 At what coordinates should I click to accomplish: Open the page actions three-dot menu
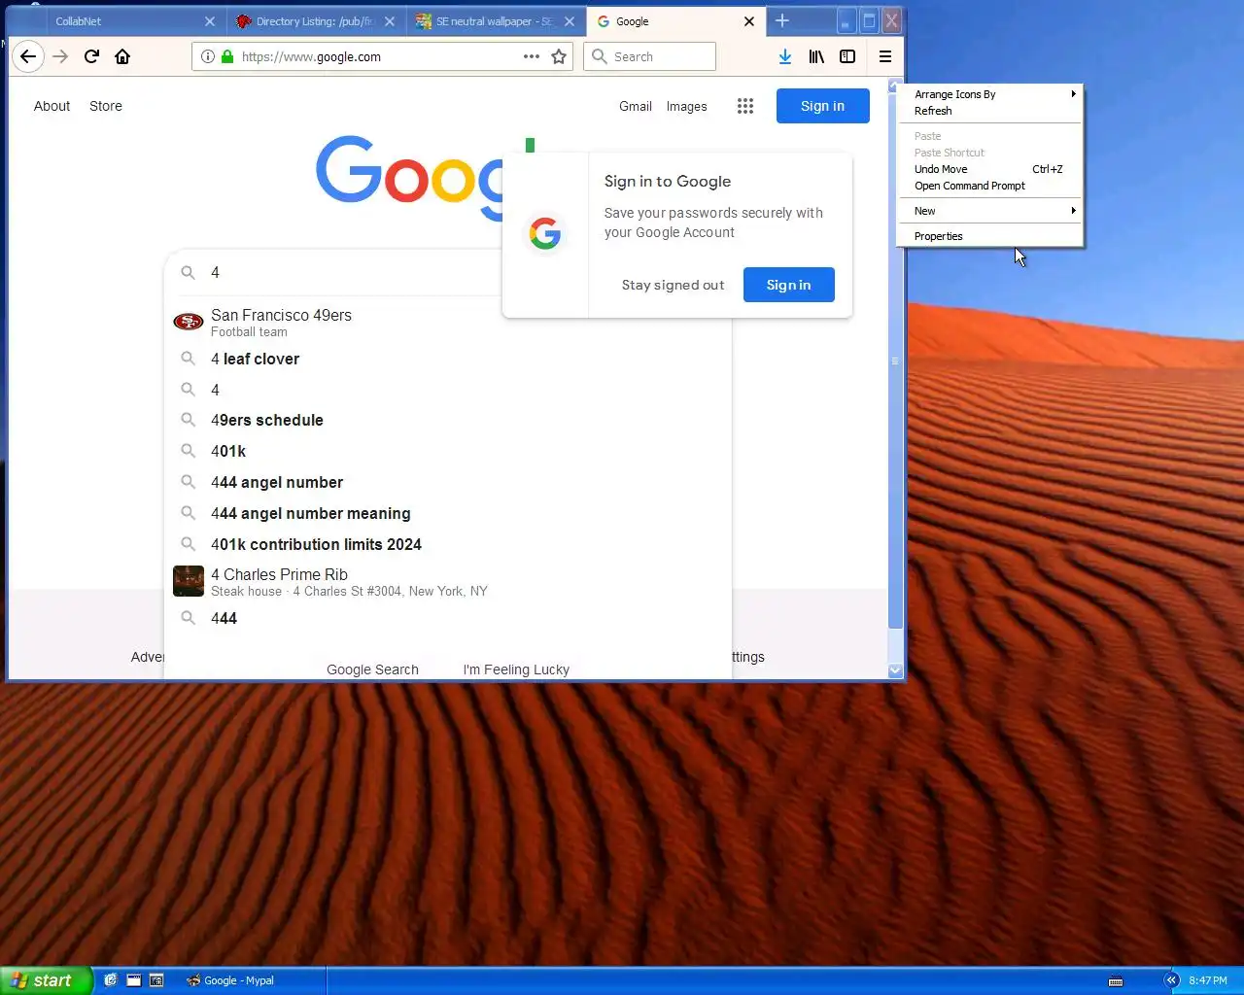(531, 56)
